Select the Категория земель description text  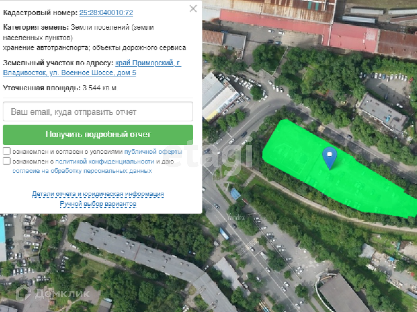coord(79,32)
